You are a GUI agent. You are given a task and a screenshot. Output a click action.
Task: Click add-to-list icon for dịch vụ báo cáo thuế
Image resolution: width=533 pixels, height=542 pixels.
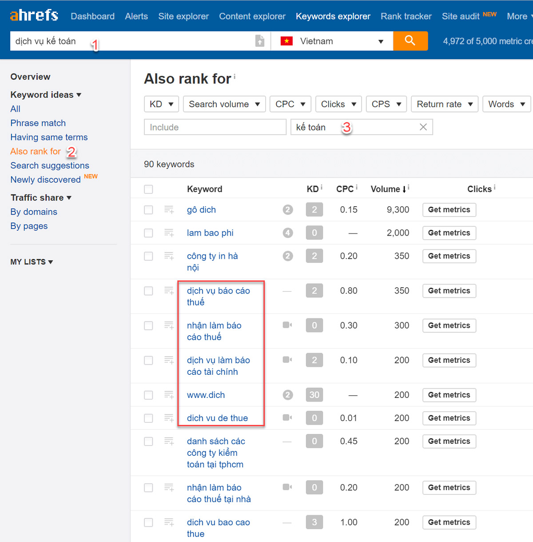(169, 290)
